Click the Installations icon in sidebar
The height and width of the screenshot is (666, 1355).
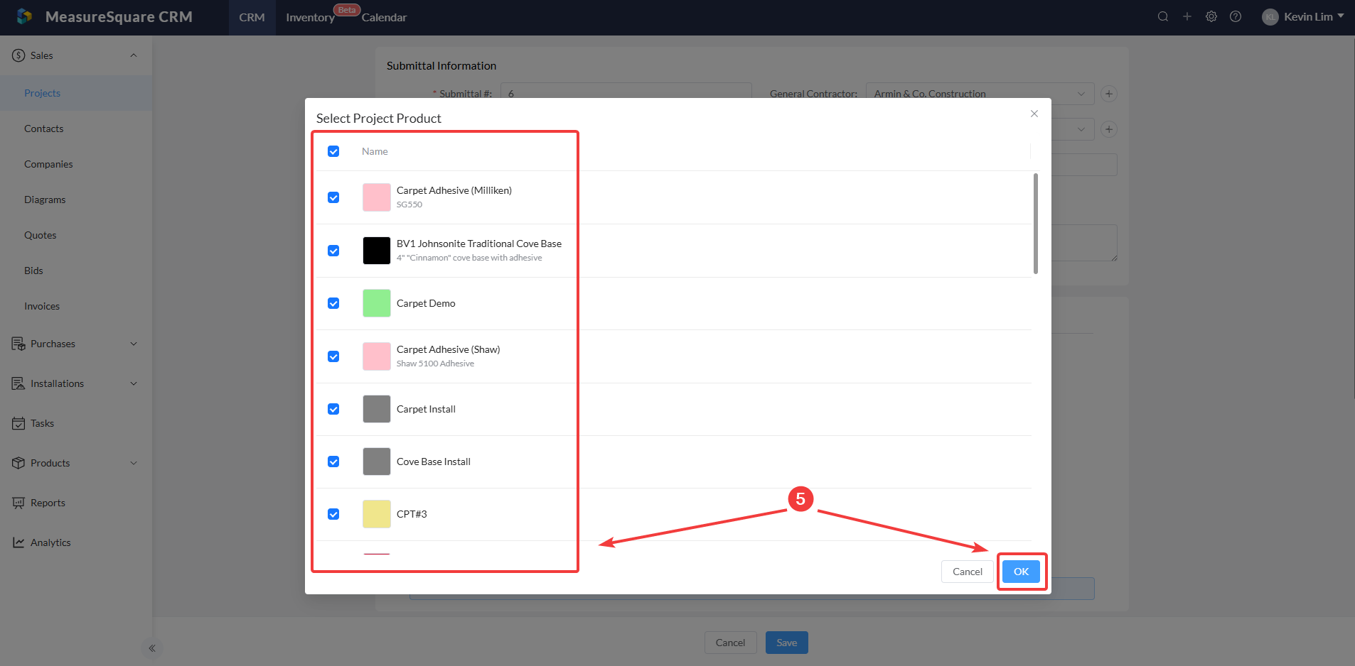click(x=18, y=383)
